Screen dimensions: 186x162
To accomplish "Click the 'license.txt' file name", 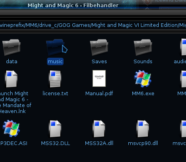I will pyautogui.click(x=55, y=94).
